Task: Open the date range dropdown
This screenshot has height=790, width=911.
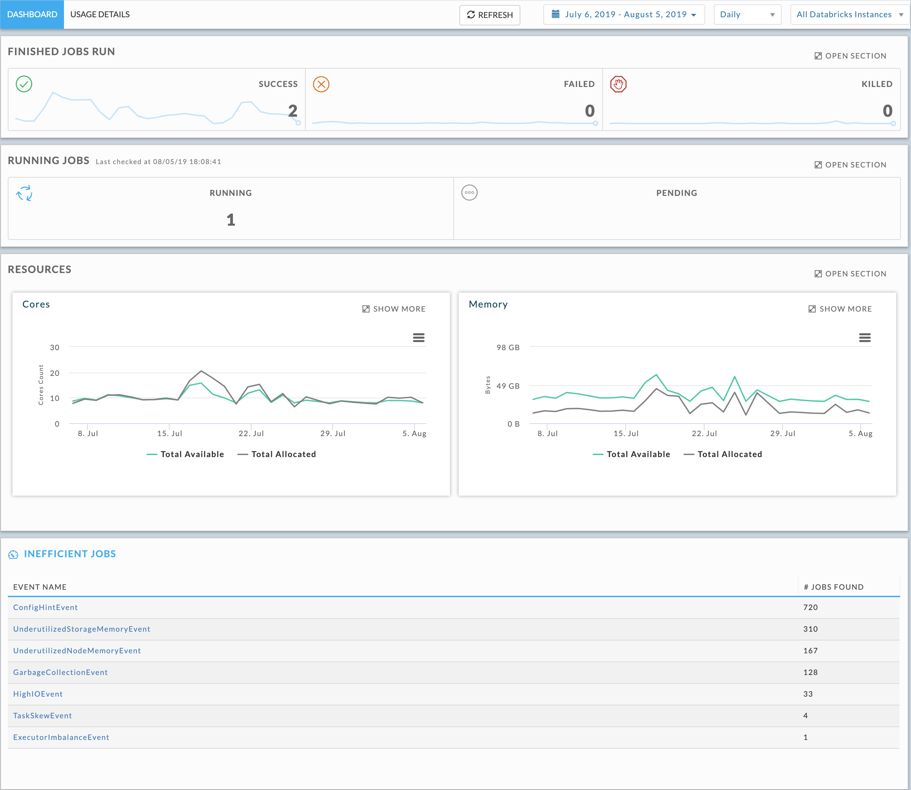Action: (x=620, y=14)
